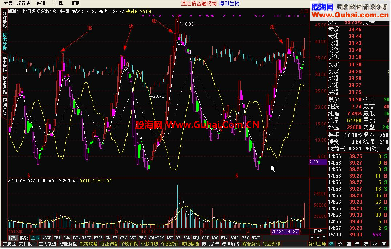Zoom out chart with minus button
This screenshot has height=249, width=391.
318,238
